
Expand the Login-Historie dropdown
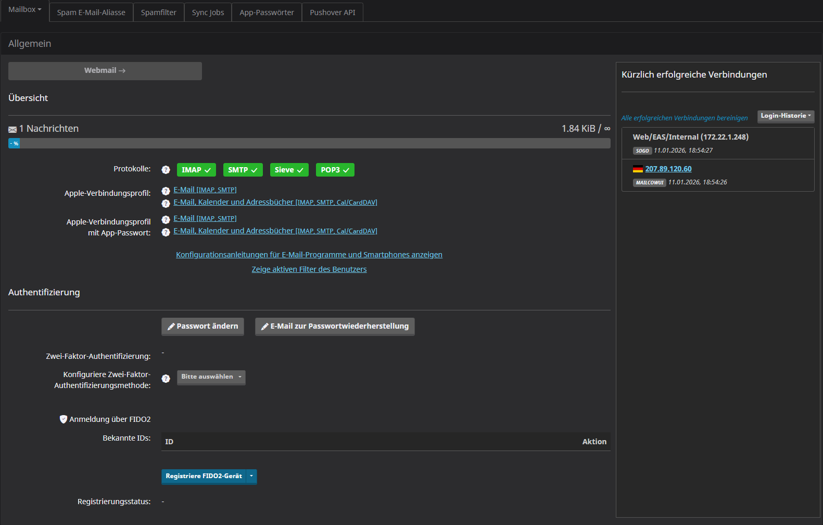pos(785,116)
